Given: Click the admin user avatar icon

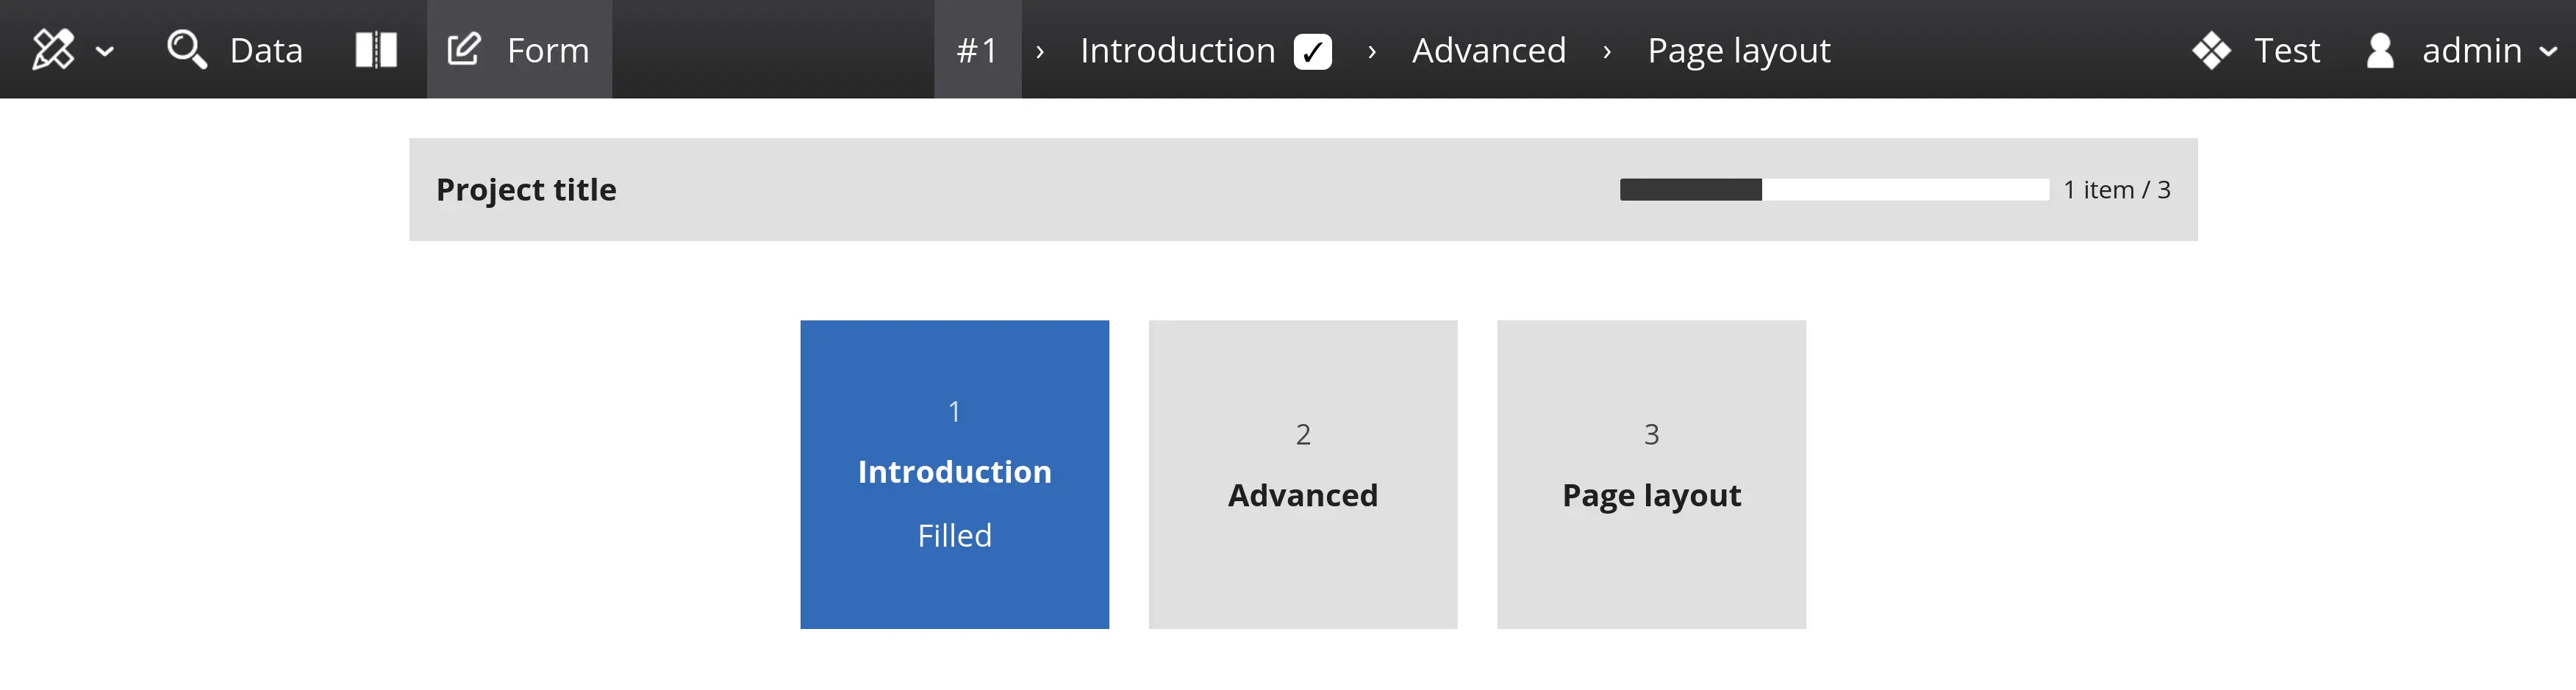Looking at the screenshot, I should (2380, 50).
